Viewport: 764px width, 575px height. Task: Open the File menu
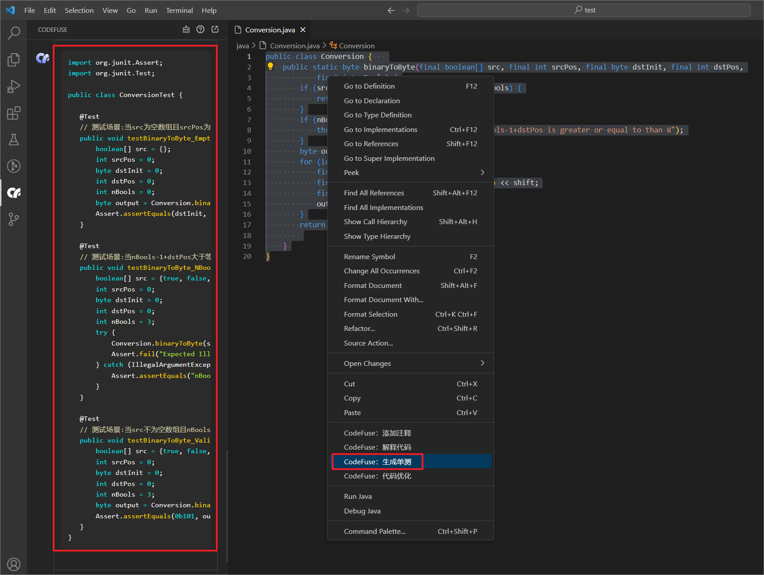[30, 10]
